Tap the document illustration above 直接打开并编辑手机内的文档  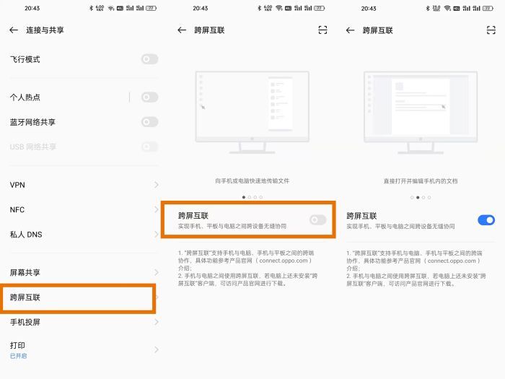point(420,112)
